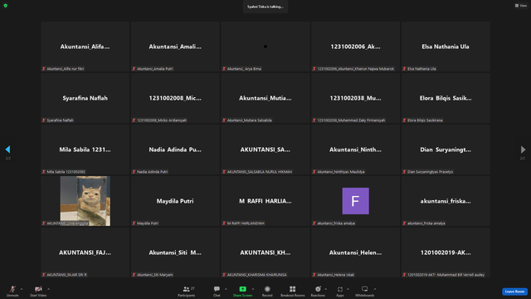
Task: Open the Reactions menu icon
Action: click(318, 289)
